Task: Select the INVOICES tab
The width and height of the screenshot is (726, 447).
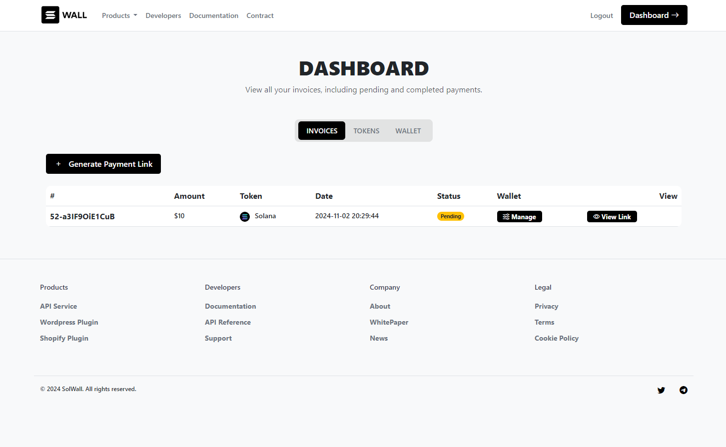Action: (322, 131)
